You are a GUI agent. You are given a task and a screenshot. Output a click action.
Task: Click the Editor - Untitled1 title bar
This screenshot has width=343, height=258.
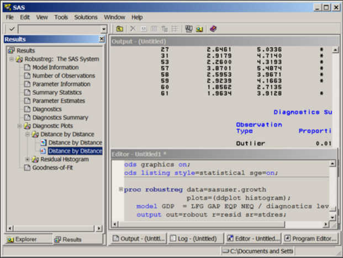pyautogui.click(x=224, y=154)
